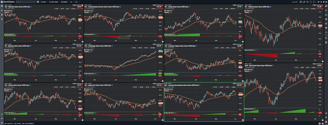
Task: Click the XLRE Real Estate chart title
Action: tap(258, 66)
